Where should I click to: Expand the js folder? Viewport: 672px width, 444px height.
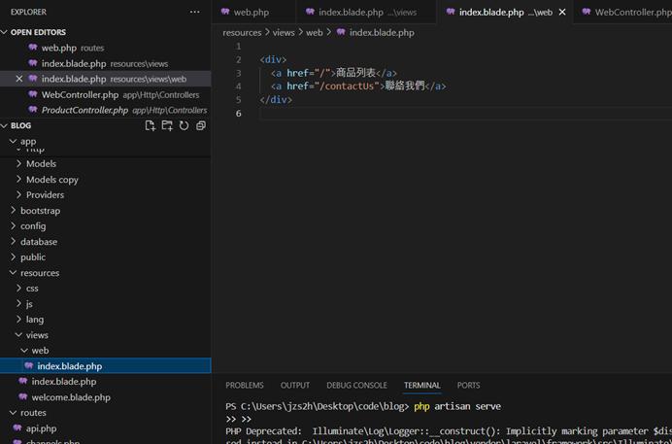(x=18, y=303)
